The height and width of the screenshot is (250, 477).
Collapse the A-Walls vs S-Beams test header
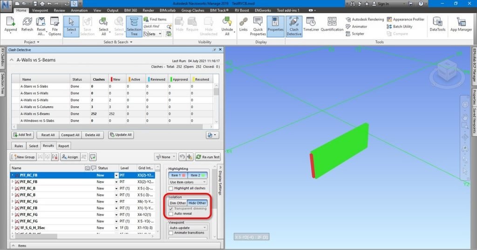pos(12,60)
